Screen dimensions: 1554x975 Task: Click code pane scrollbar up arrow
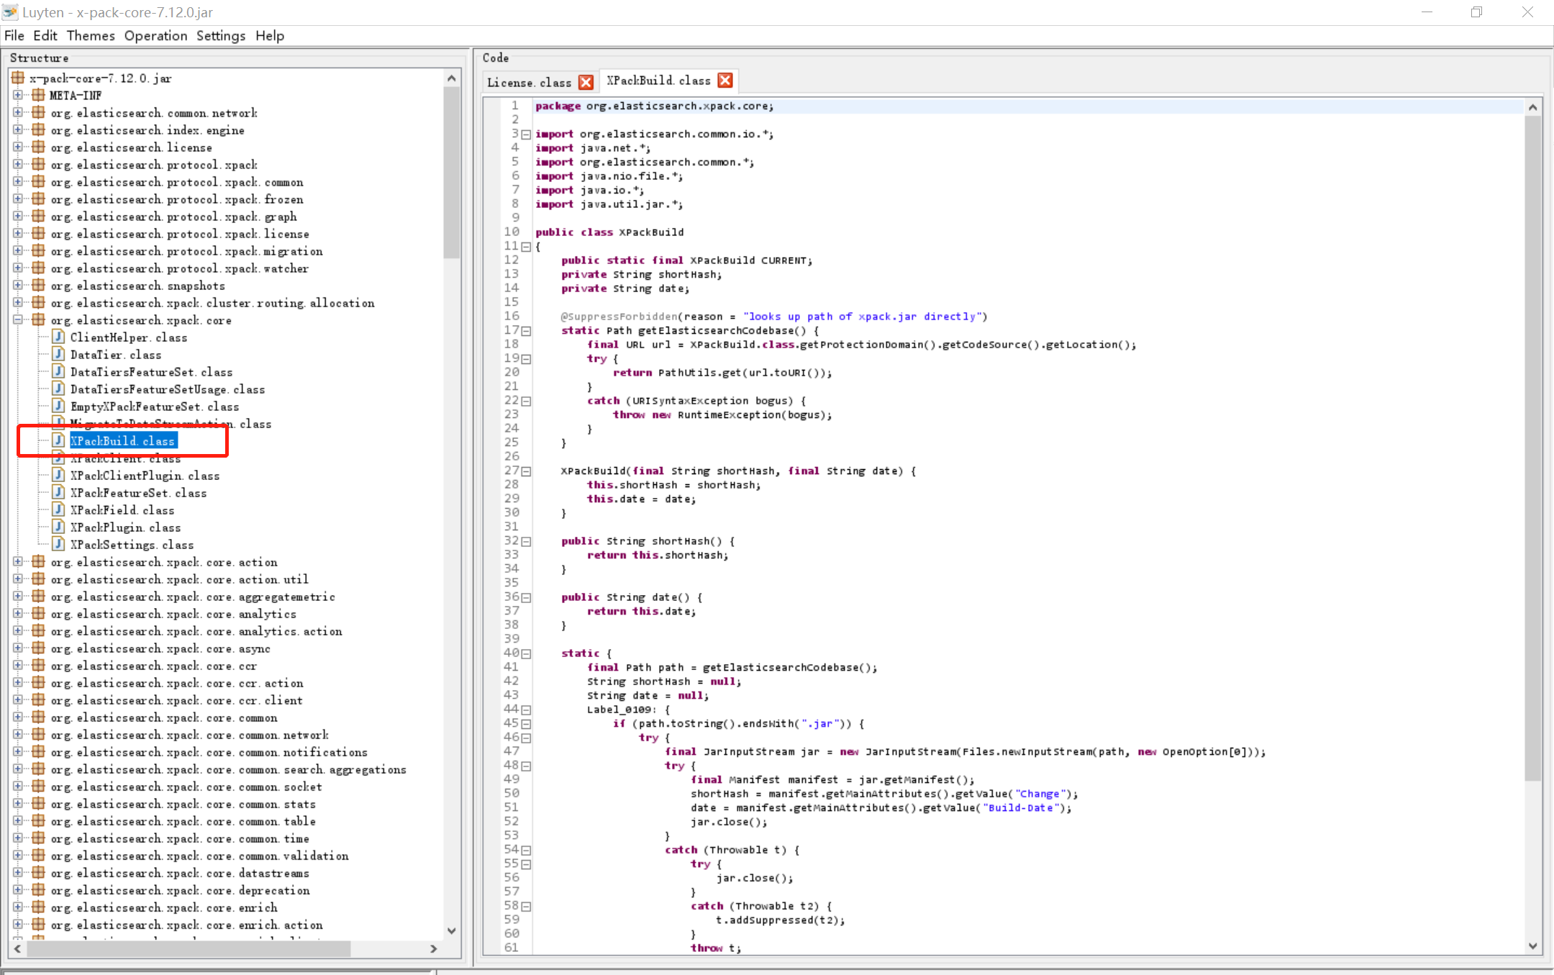pos(1532,107)
